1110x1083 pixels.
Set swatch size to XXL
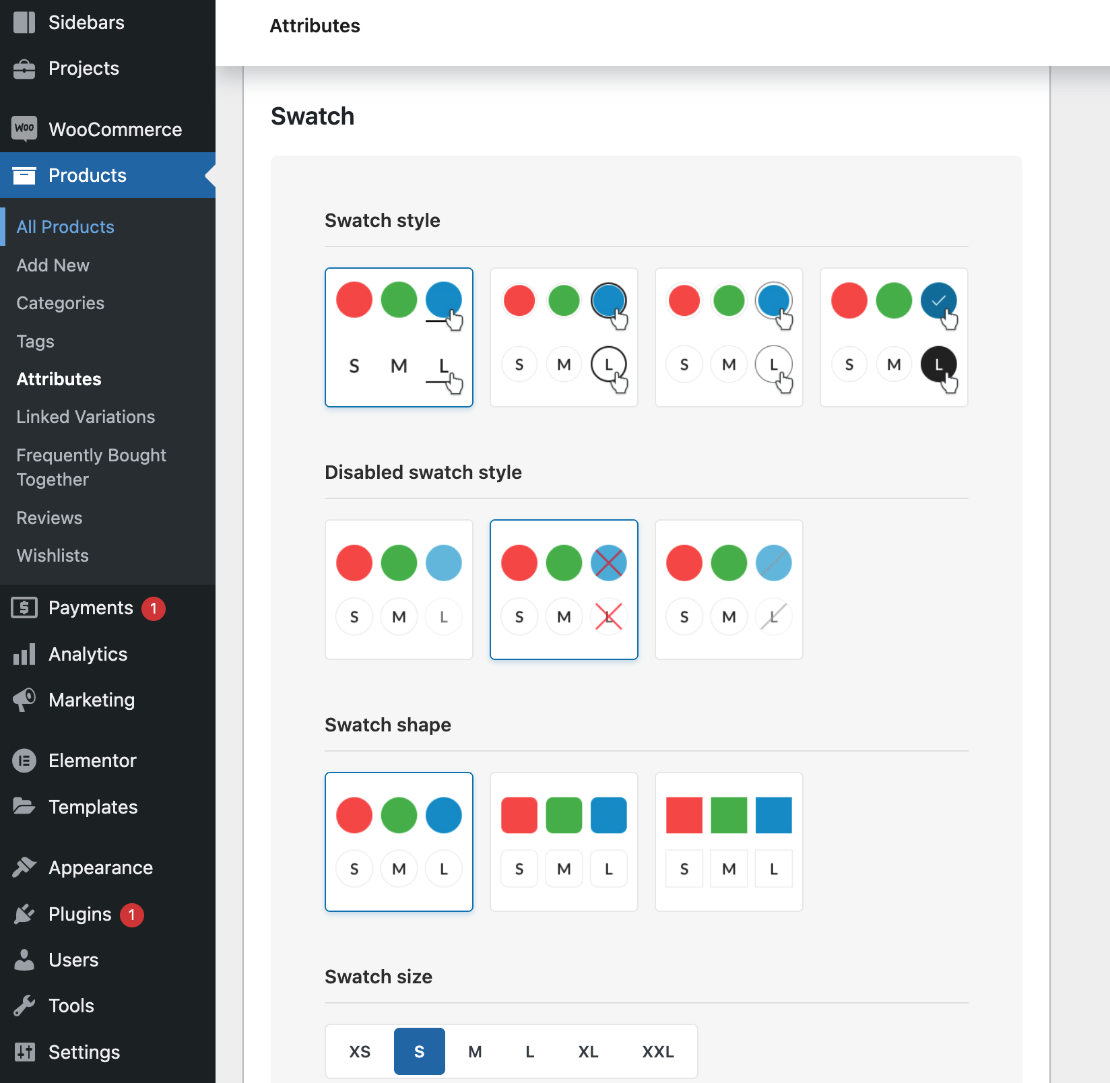pos(658,1051)
